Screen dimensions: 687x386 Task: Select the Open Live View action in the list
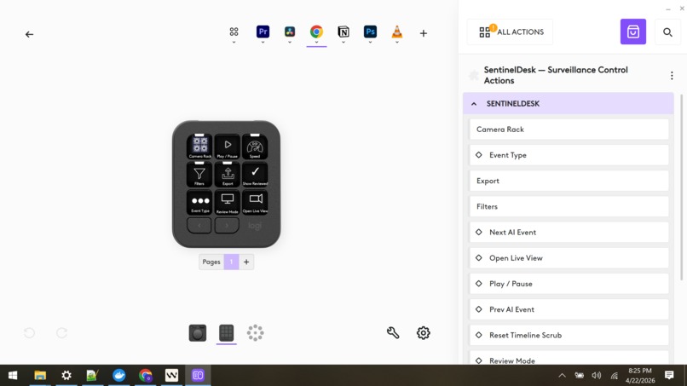569,258
